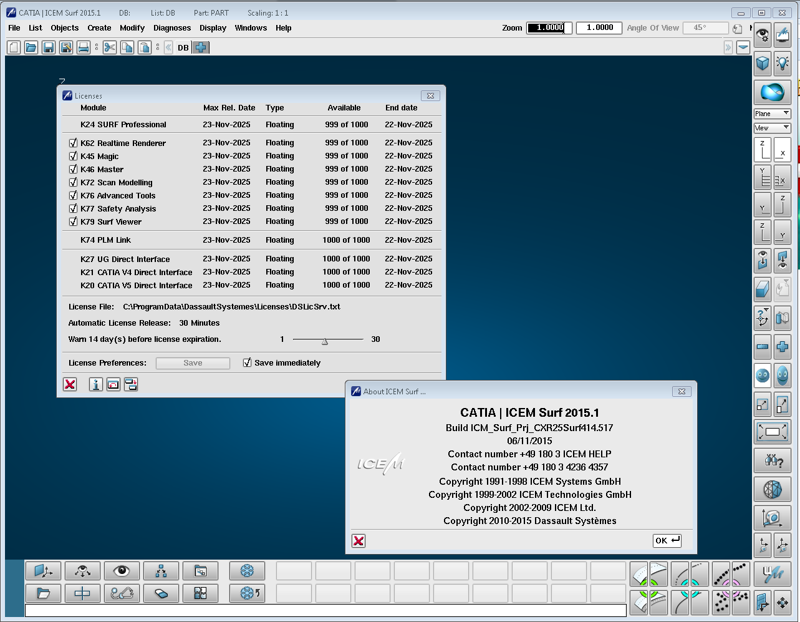This screenshot has width=800, height=622.
Task: Click the light bulb icon
Action: point(782,63)
